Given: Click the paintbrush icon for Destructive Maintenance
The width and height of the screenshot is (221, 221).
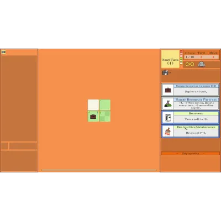Looking at the screenshot, I should click(x=168, y=131).
